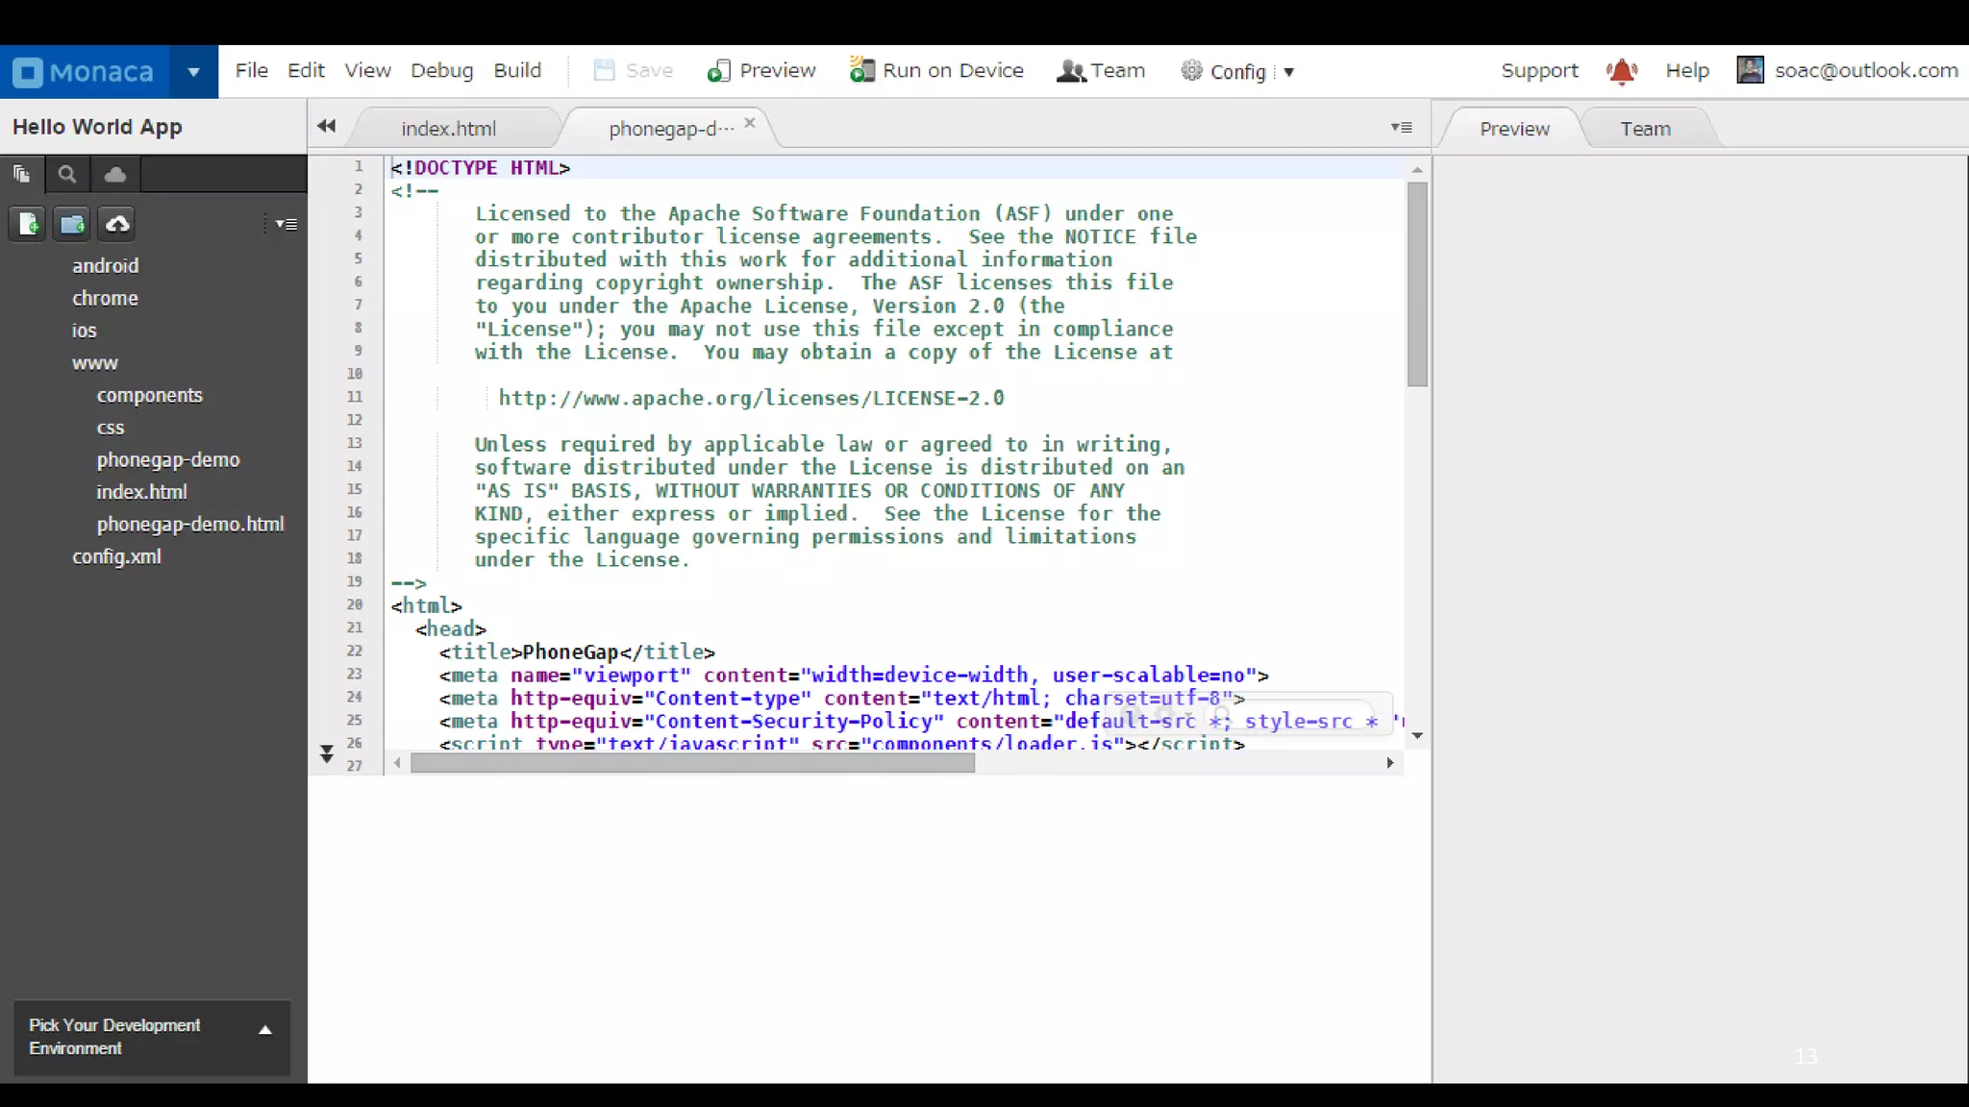1969x1107 pixels.
Task: Expand the Monaca logo dropdown arrow
Action: [193, 71]
